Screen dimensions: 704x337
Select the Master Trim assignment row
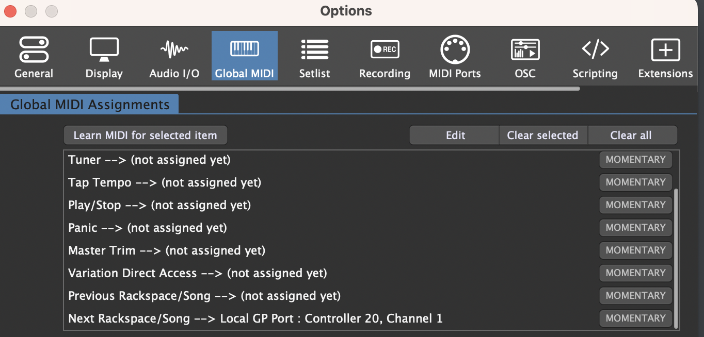(x=331, y=250)
